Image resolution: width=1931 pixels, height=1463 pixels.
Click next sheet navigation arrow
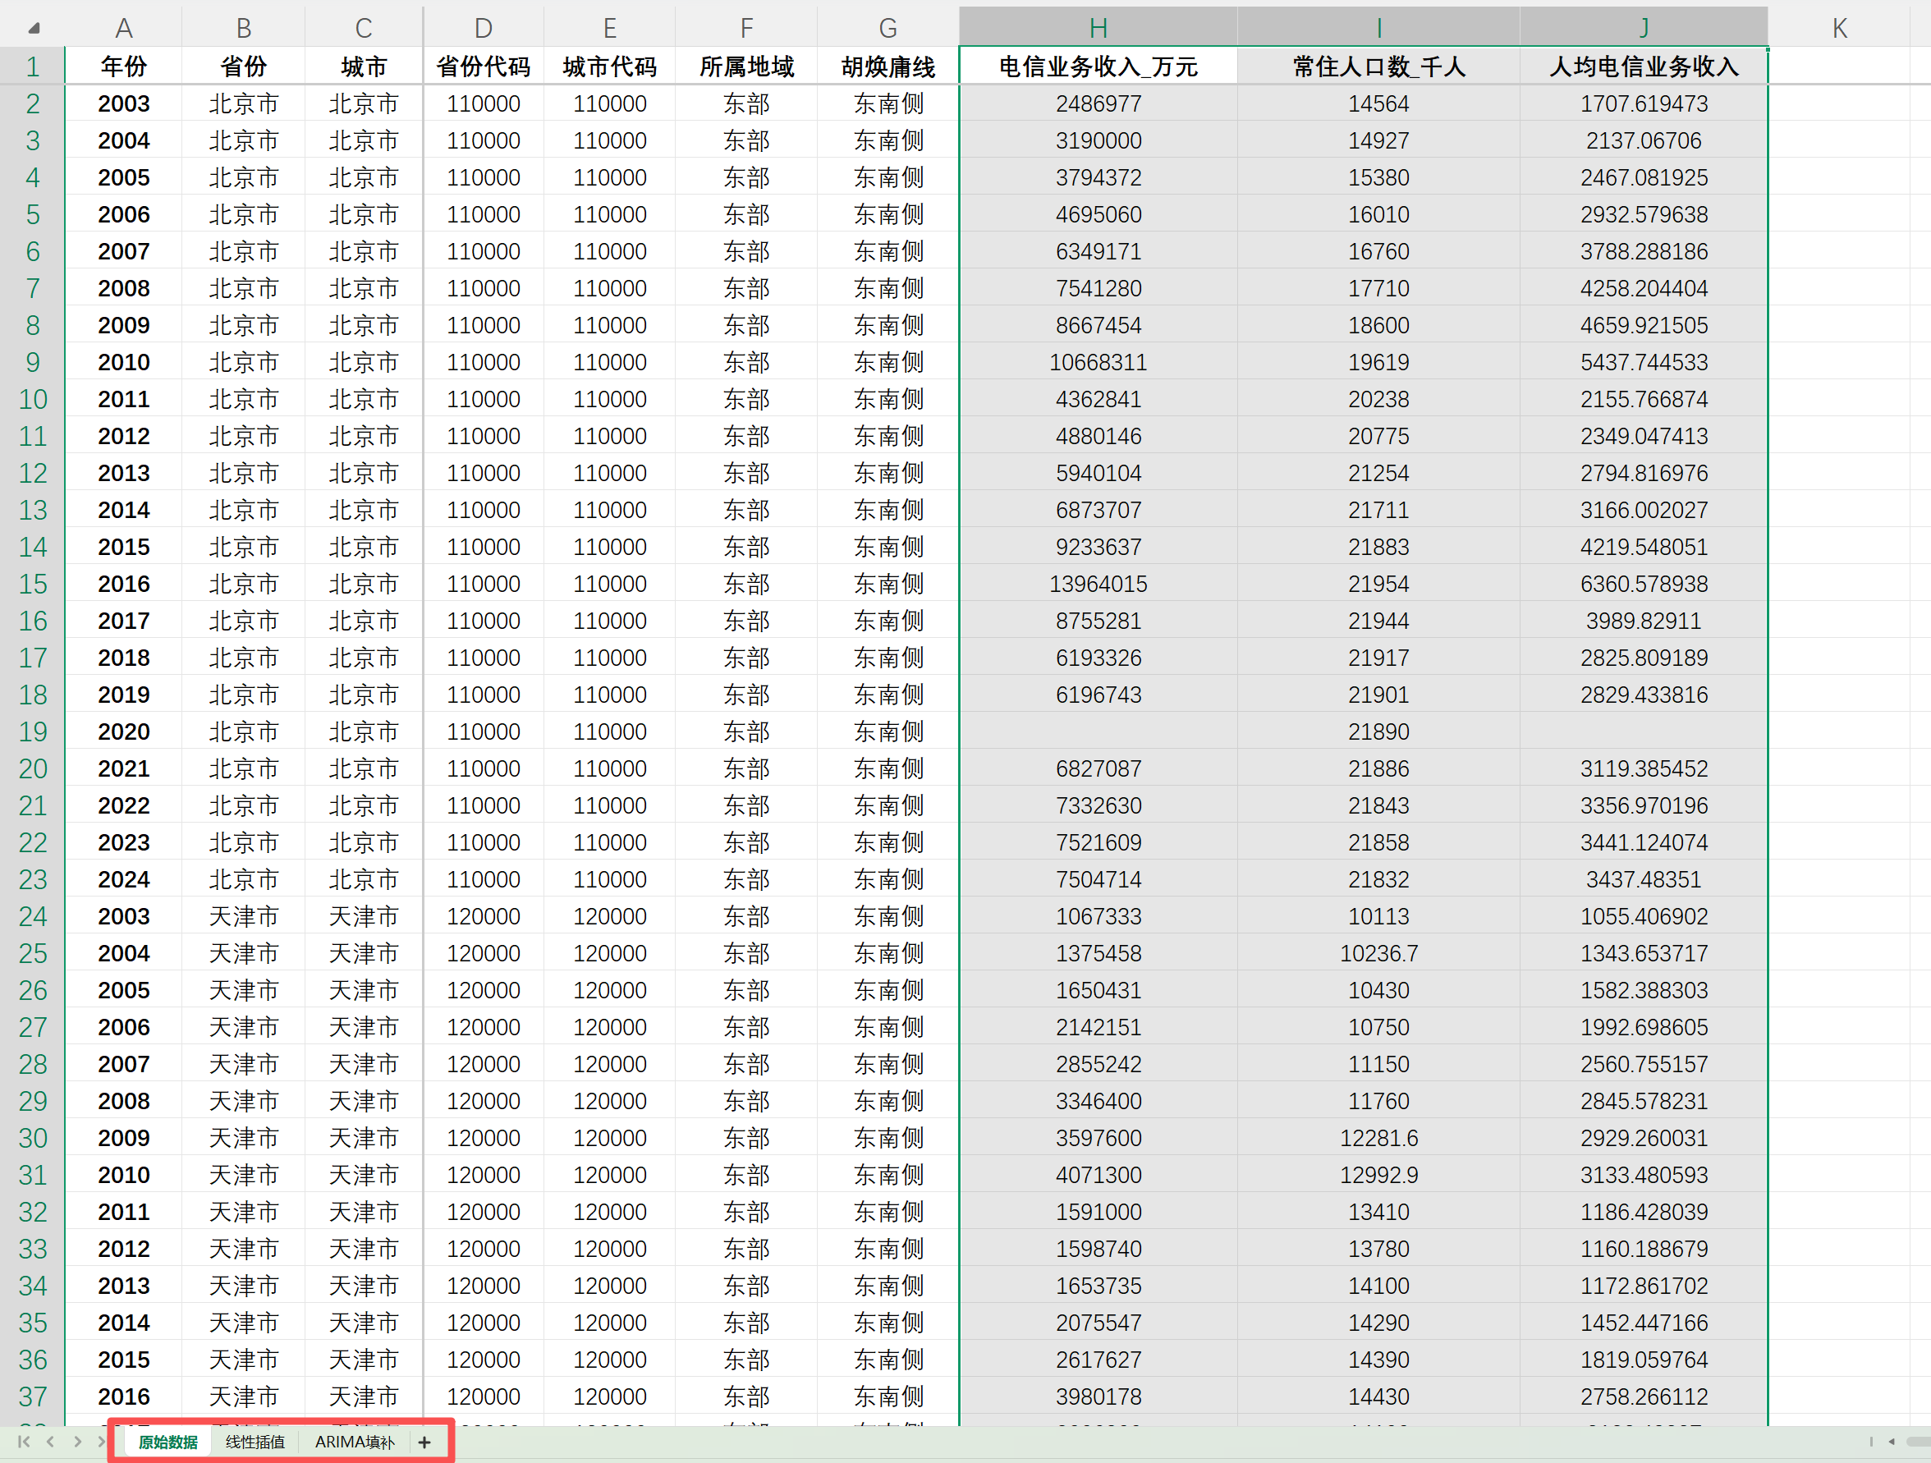78,1441
